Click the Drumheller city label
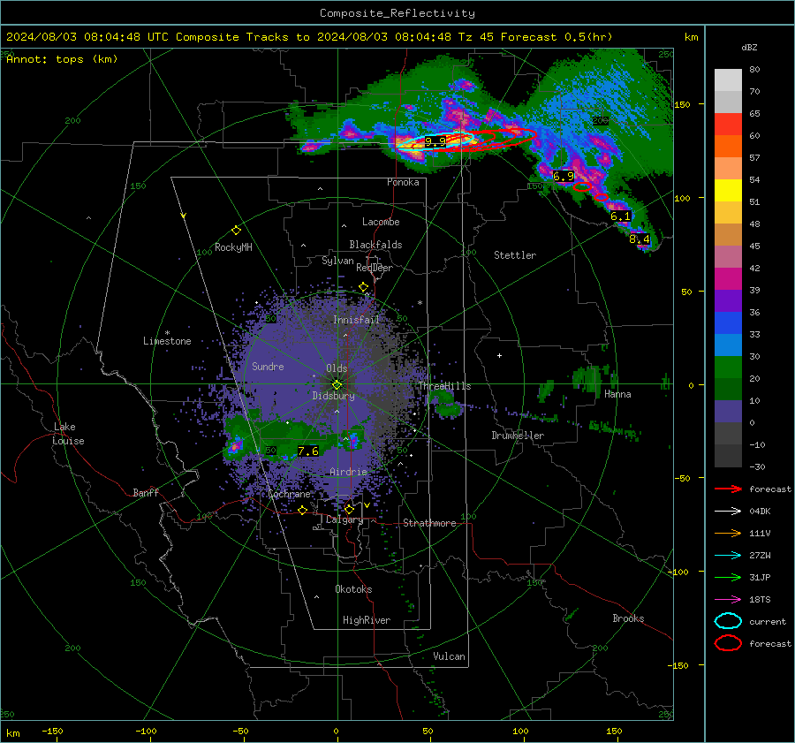 [x=518, y=436]
